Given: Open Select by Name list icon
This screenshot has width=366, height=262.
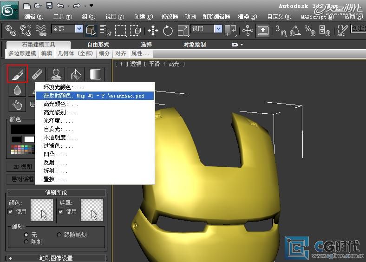Looking at the screenshot, I should point(105,30).
